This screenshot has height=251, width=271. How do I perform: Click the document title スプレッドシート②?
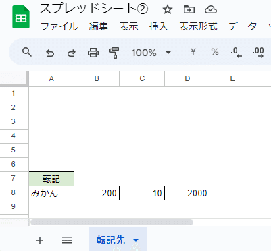93,9
